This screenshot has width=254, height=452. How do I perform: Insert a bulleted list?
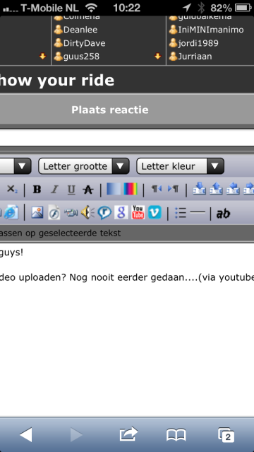pyautogui.click(x=181, y=214)
